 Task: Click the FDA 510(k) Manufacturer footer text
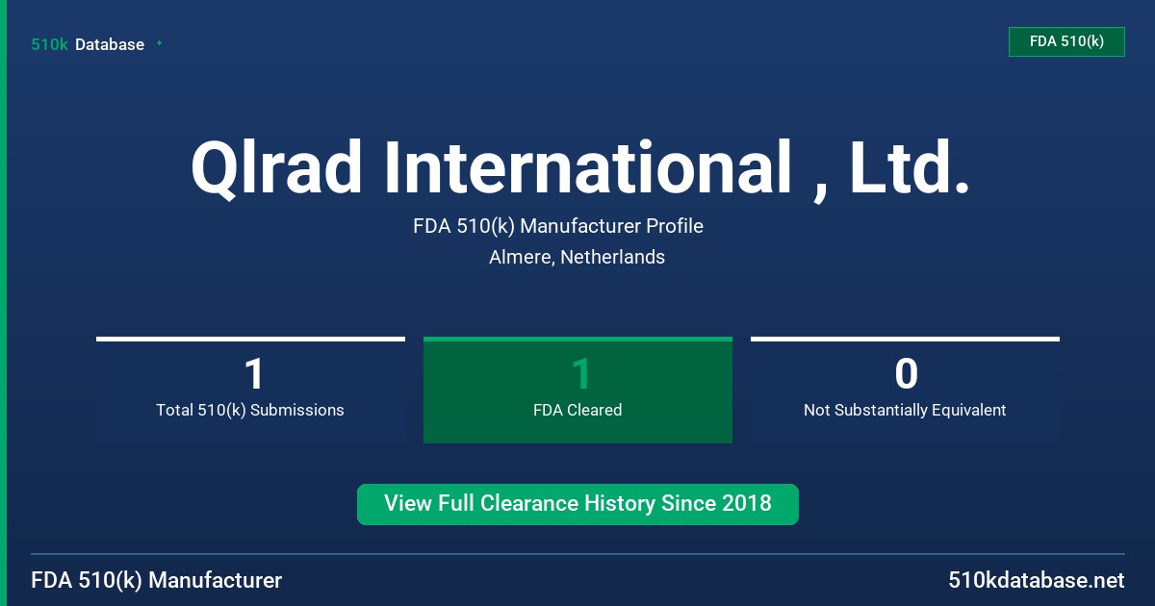[x=157, y=580]
